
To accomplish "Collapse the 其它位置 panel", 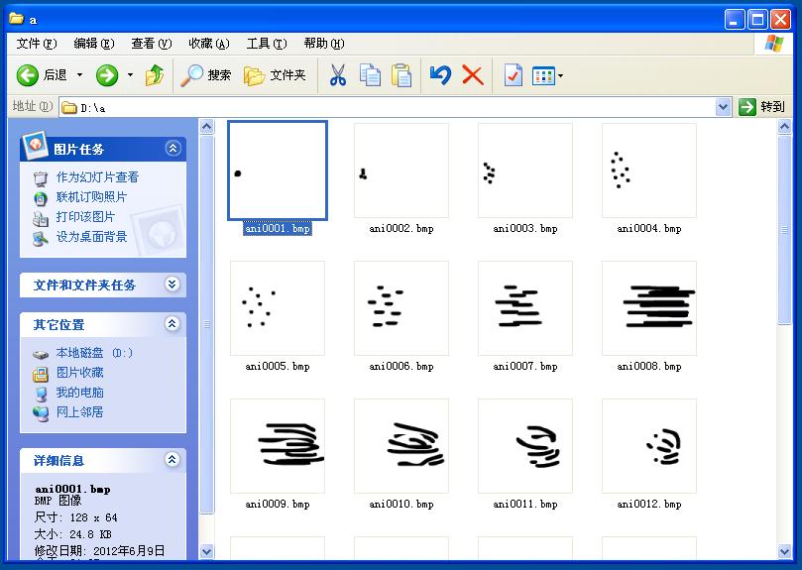I will click(x=172, y=324).
